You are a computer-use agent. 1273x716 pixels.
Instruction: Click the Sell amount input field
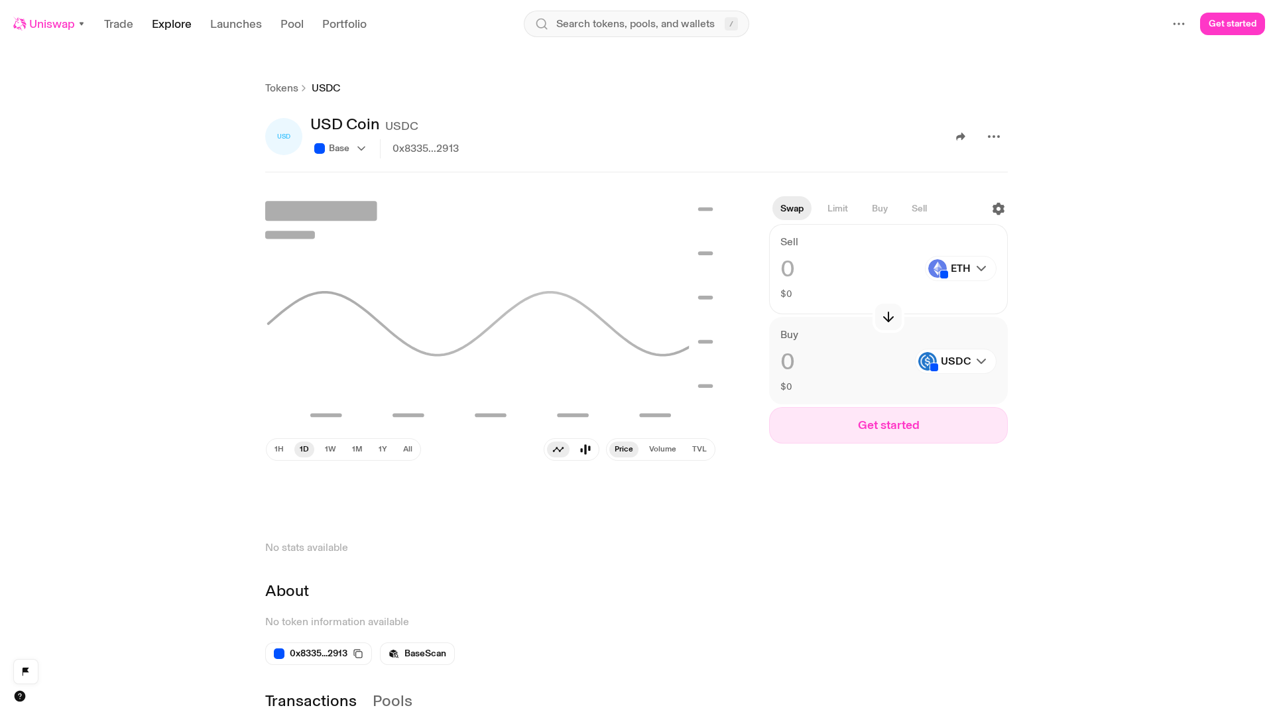pos(849,268)
